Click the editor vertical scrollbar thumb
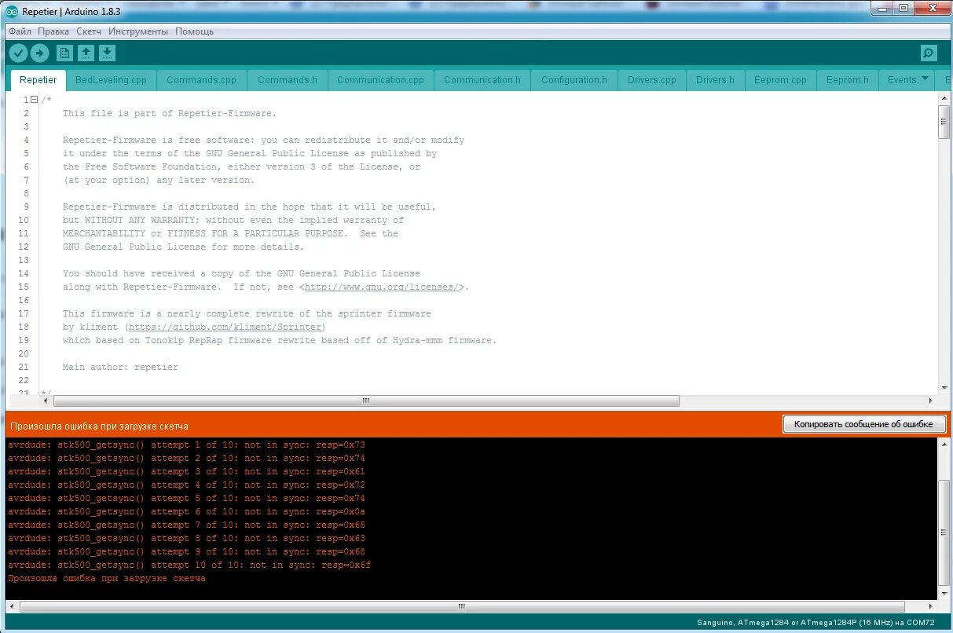Image resolution: width=953 pixels, height=633 pixels. click(944, 122)
